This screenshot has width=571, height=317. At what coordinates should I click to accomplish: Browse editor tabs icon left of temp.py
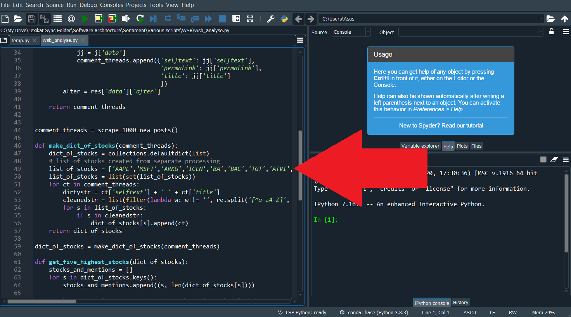point(4,40)
